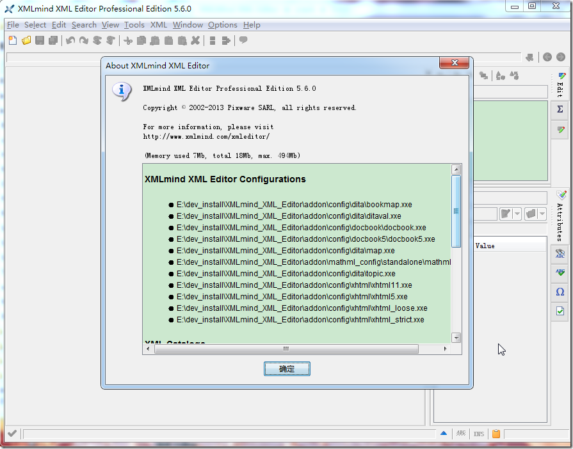Select the bookmap.xxe configuration line
Image resolution: width=573 pixels, height=449 pixels.
coord(294,205)
